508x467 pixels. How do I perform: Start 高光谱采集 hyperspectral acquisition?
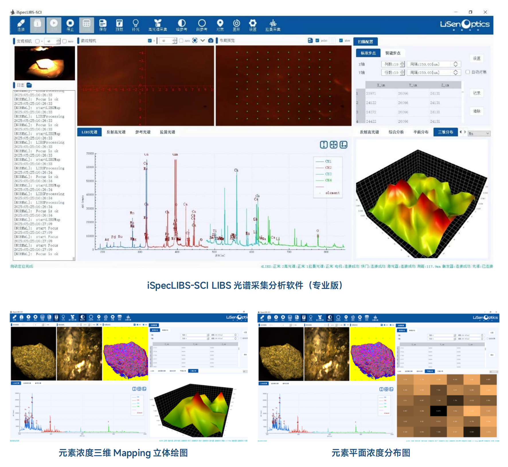pos(158,25)
